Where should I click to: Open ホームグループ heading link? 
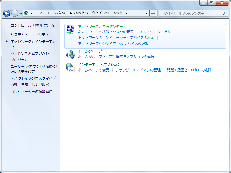[90, 51]
